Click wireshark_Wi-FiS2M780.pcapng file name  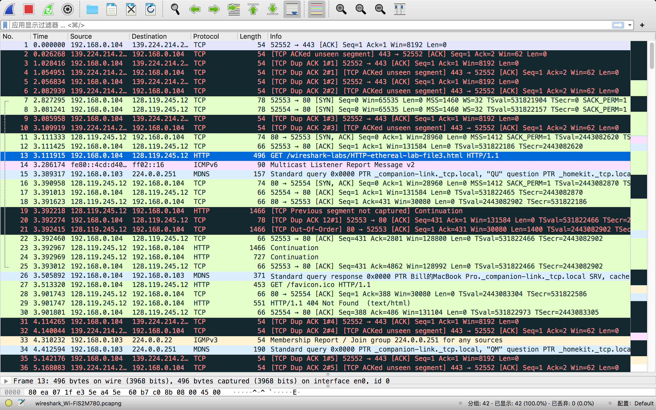78,403
